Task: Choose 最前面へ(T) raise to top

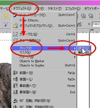Action: pos(44,86)
